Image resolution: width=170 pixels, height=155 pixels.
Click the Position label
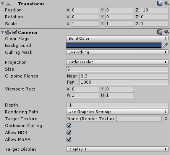13,10
